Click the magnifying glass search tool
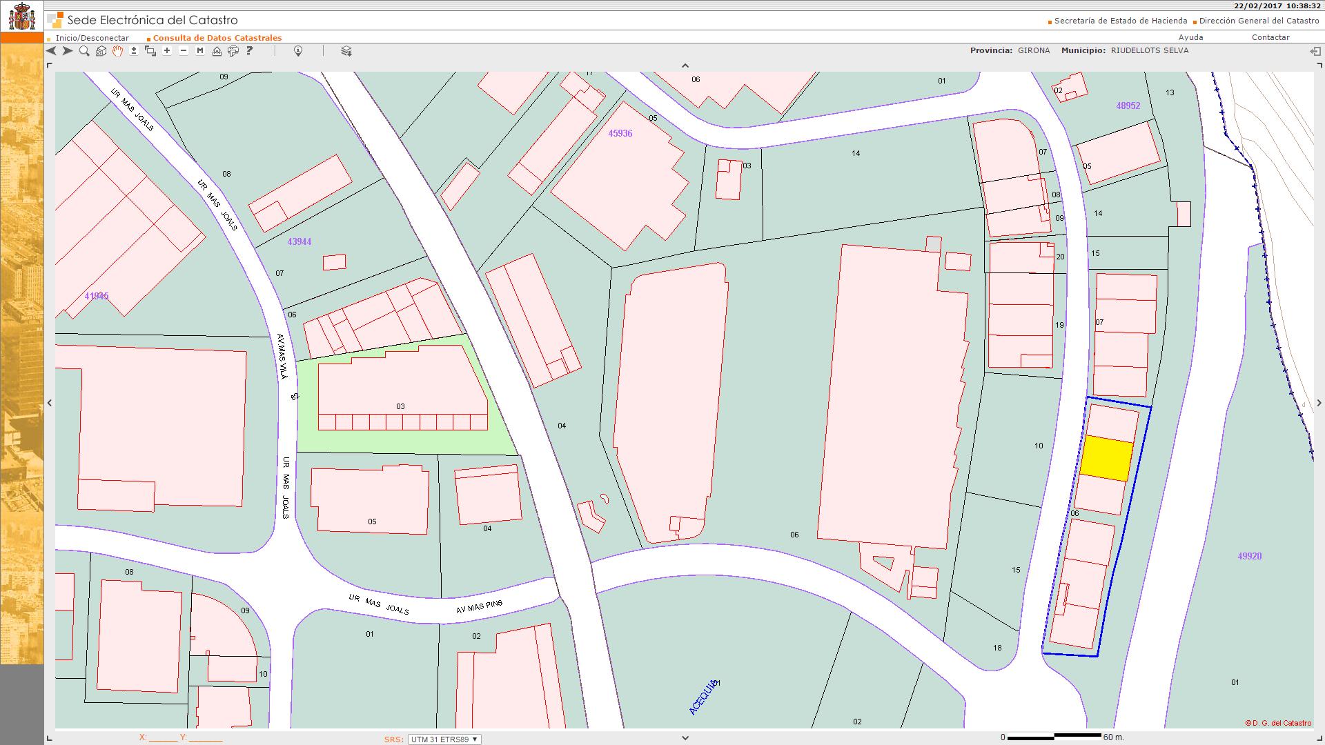This screenshot has width=1325, height=745. (84, 51)
